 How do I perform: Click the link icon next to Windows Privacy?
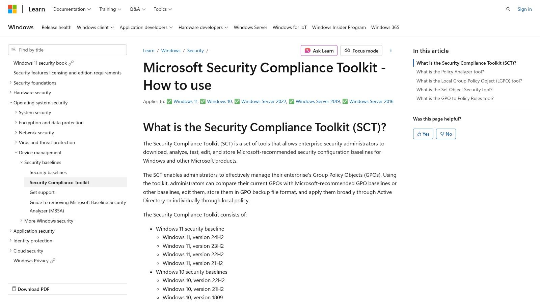[x=53, y=260]
